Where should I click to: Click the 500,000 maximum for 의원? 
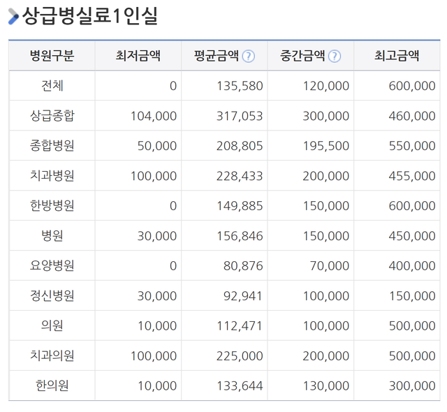[x=412, y=326]
